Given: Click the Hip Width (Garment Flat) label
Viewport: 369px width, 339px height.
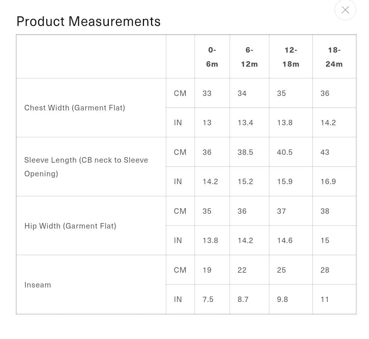Looking at the screenshot, I should coord(70,226).
